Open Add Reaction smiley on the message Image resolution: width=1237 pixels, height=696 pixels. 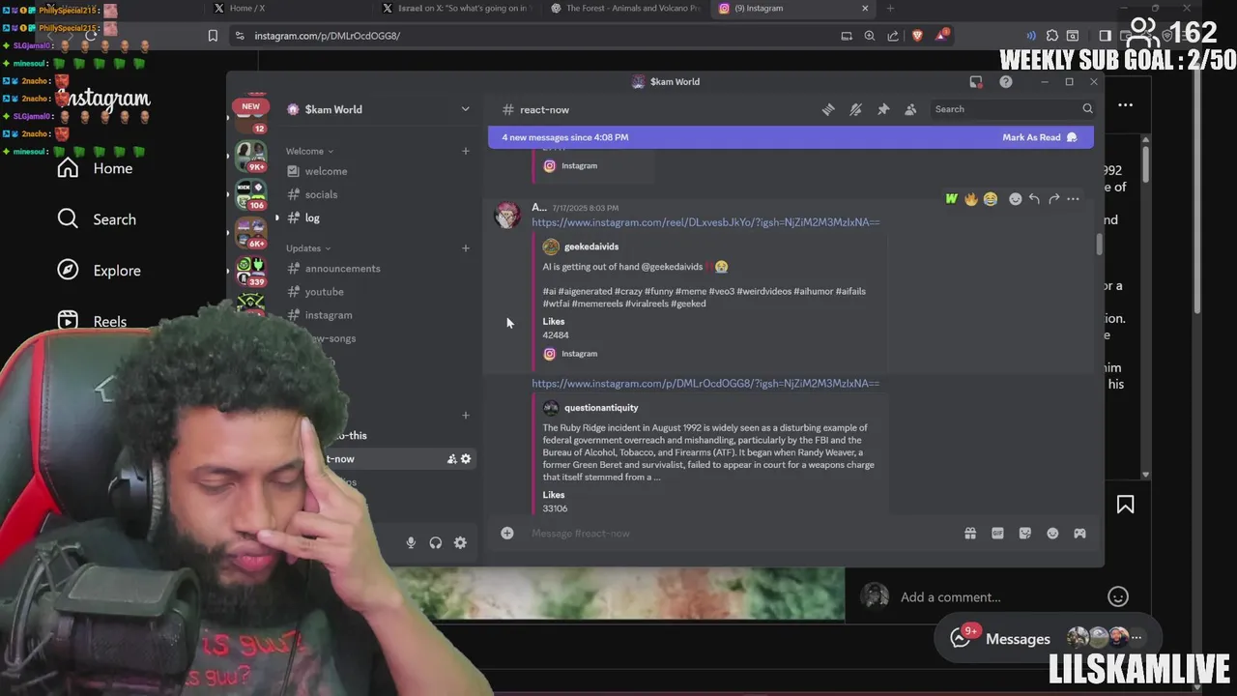(1015, 199)
